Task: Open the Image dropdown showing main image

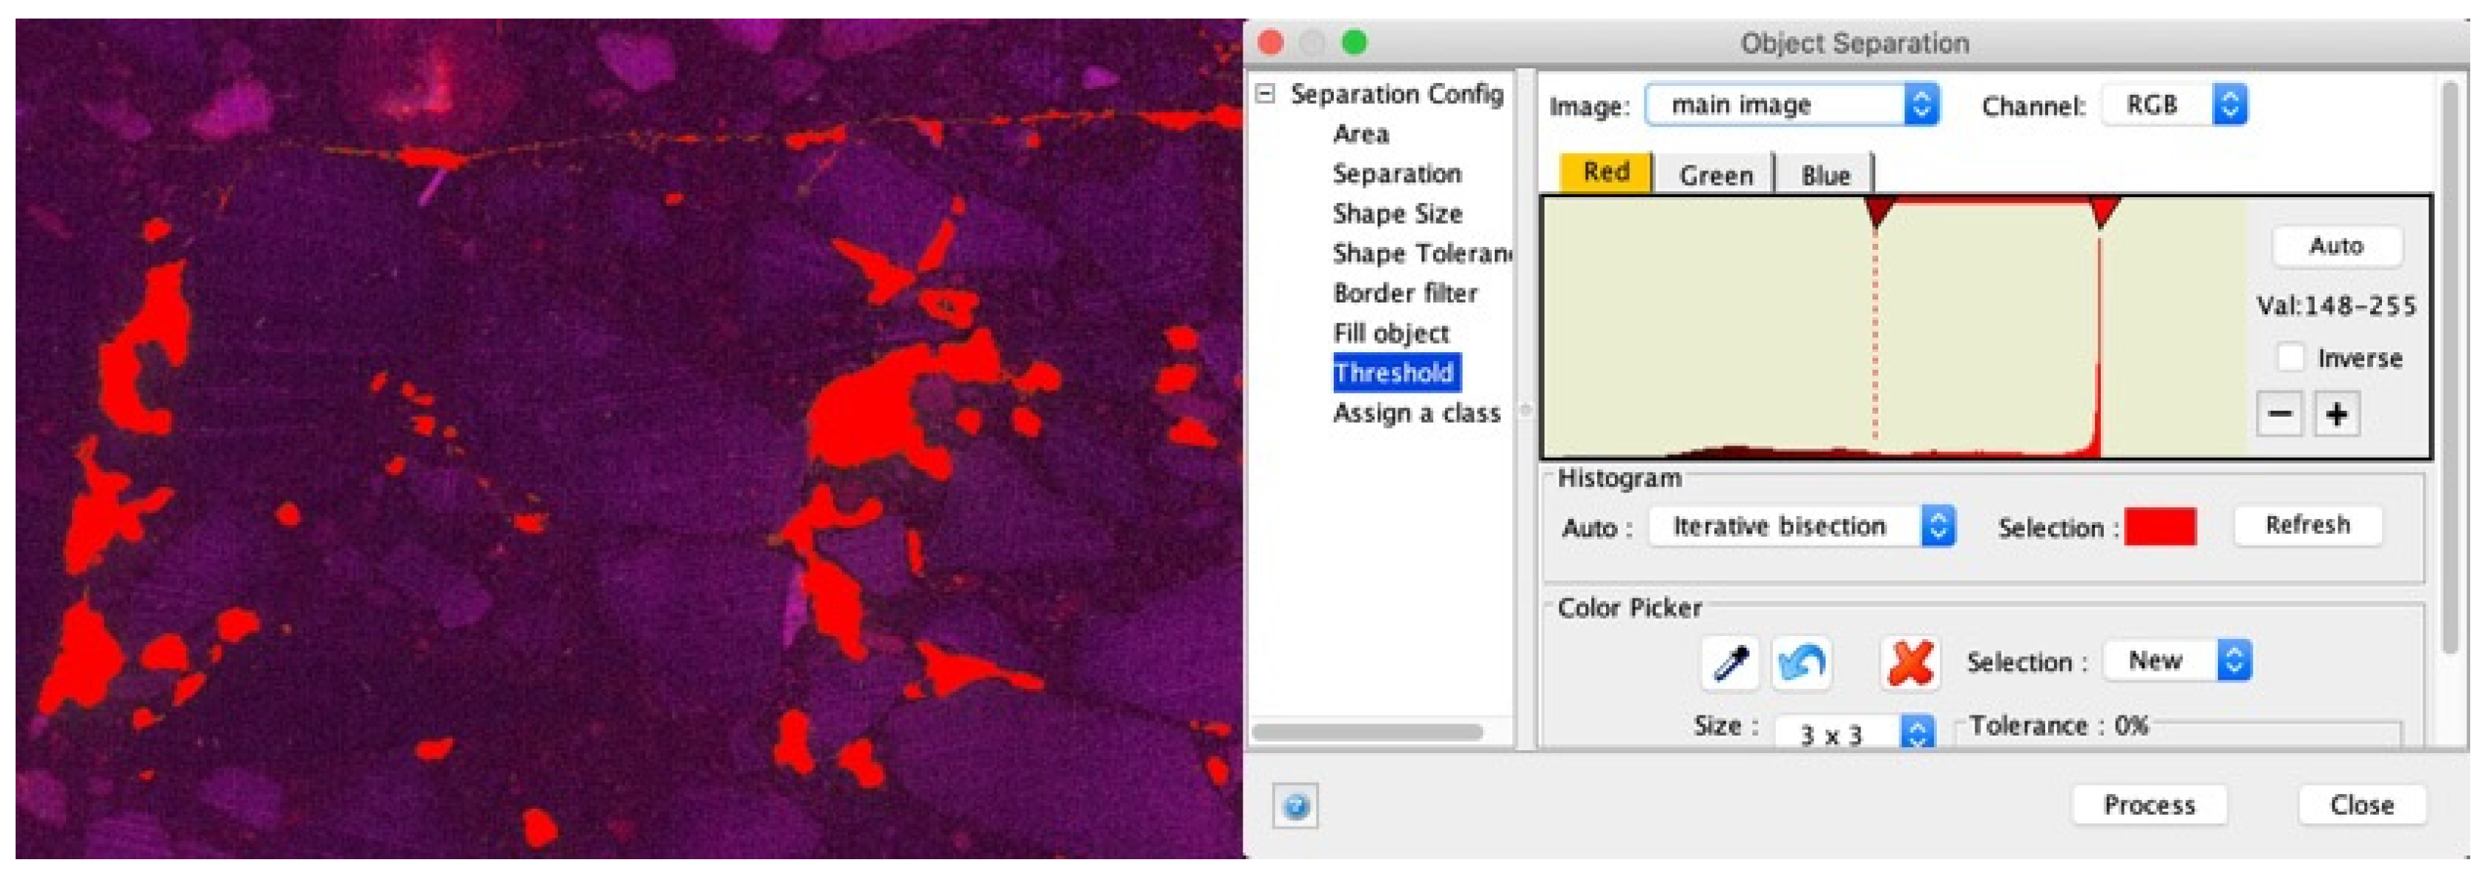Action: point(1791,105)
